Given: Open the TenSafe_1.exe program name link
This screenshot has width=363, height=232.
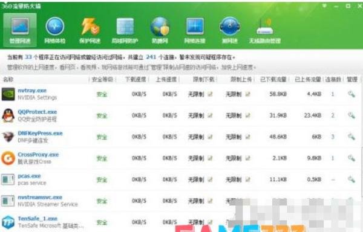Looking at the screenshot, I should 38,219.
